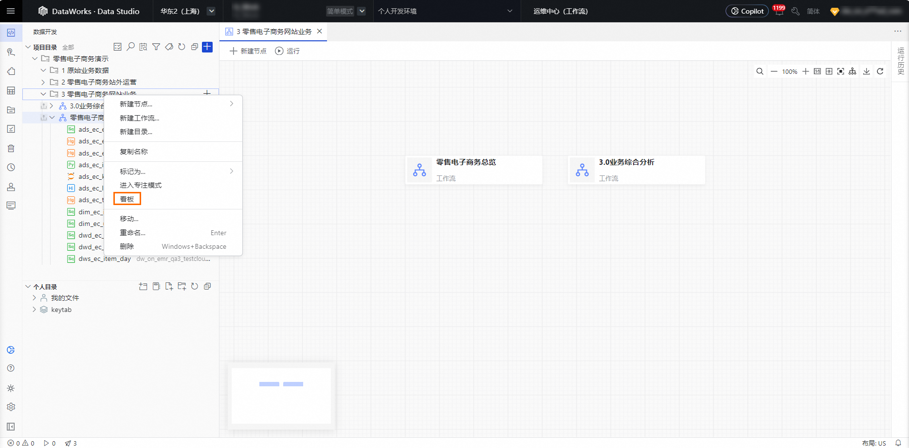Click the refresh icon in personal directory toolbar
The height and width of the screenshot is (448, 909).
pyautogui.click(x=195, y=286)
